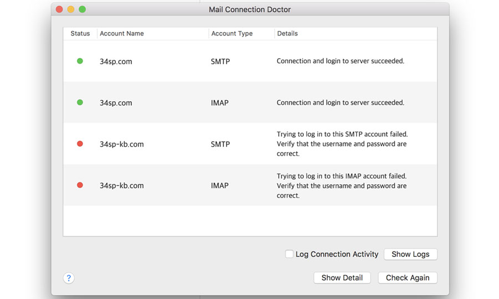Open the Show Logs button
The width and height of the screenshot is (499, 299).
click(410, 254)
